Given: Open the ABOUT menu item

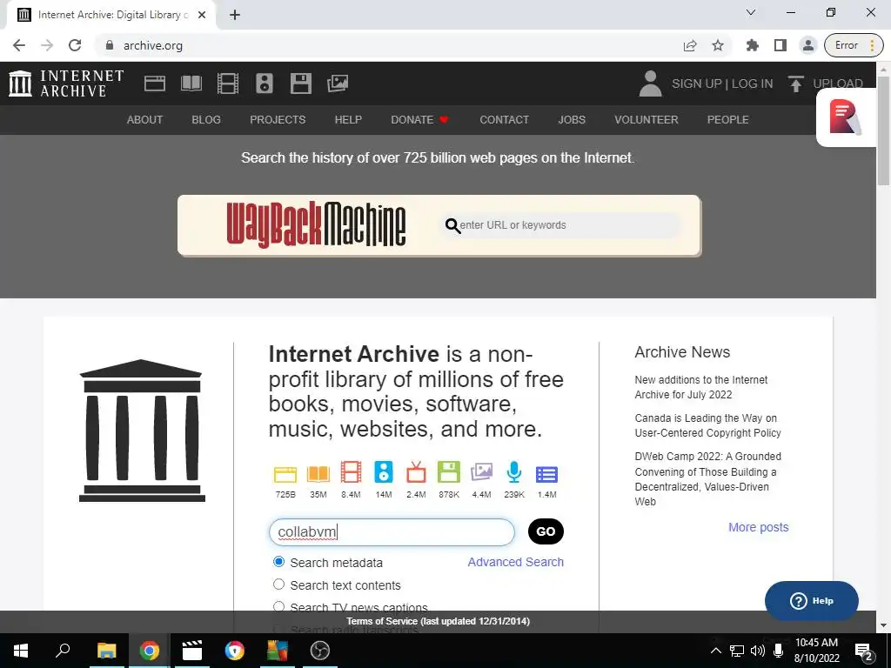Looking at the screenshot, I should [x=144, y=120].
